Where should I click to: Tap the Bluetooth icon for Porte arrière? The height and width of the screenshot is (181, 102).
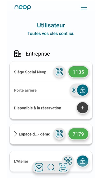point(74,90)
